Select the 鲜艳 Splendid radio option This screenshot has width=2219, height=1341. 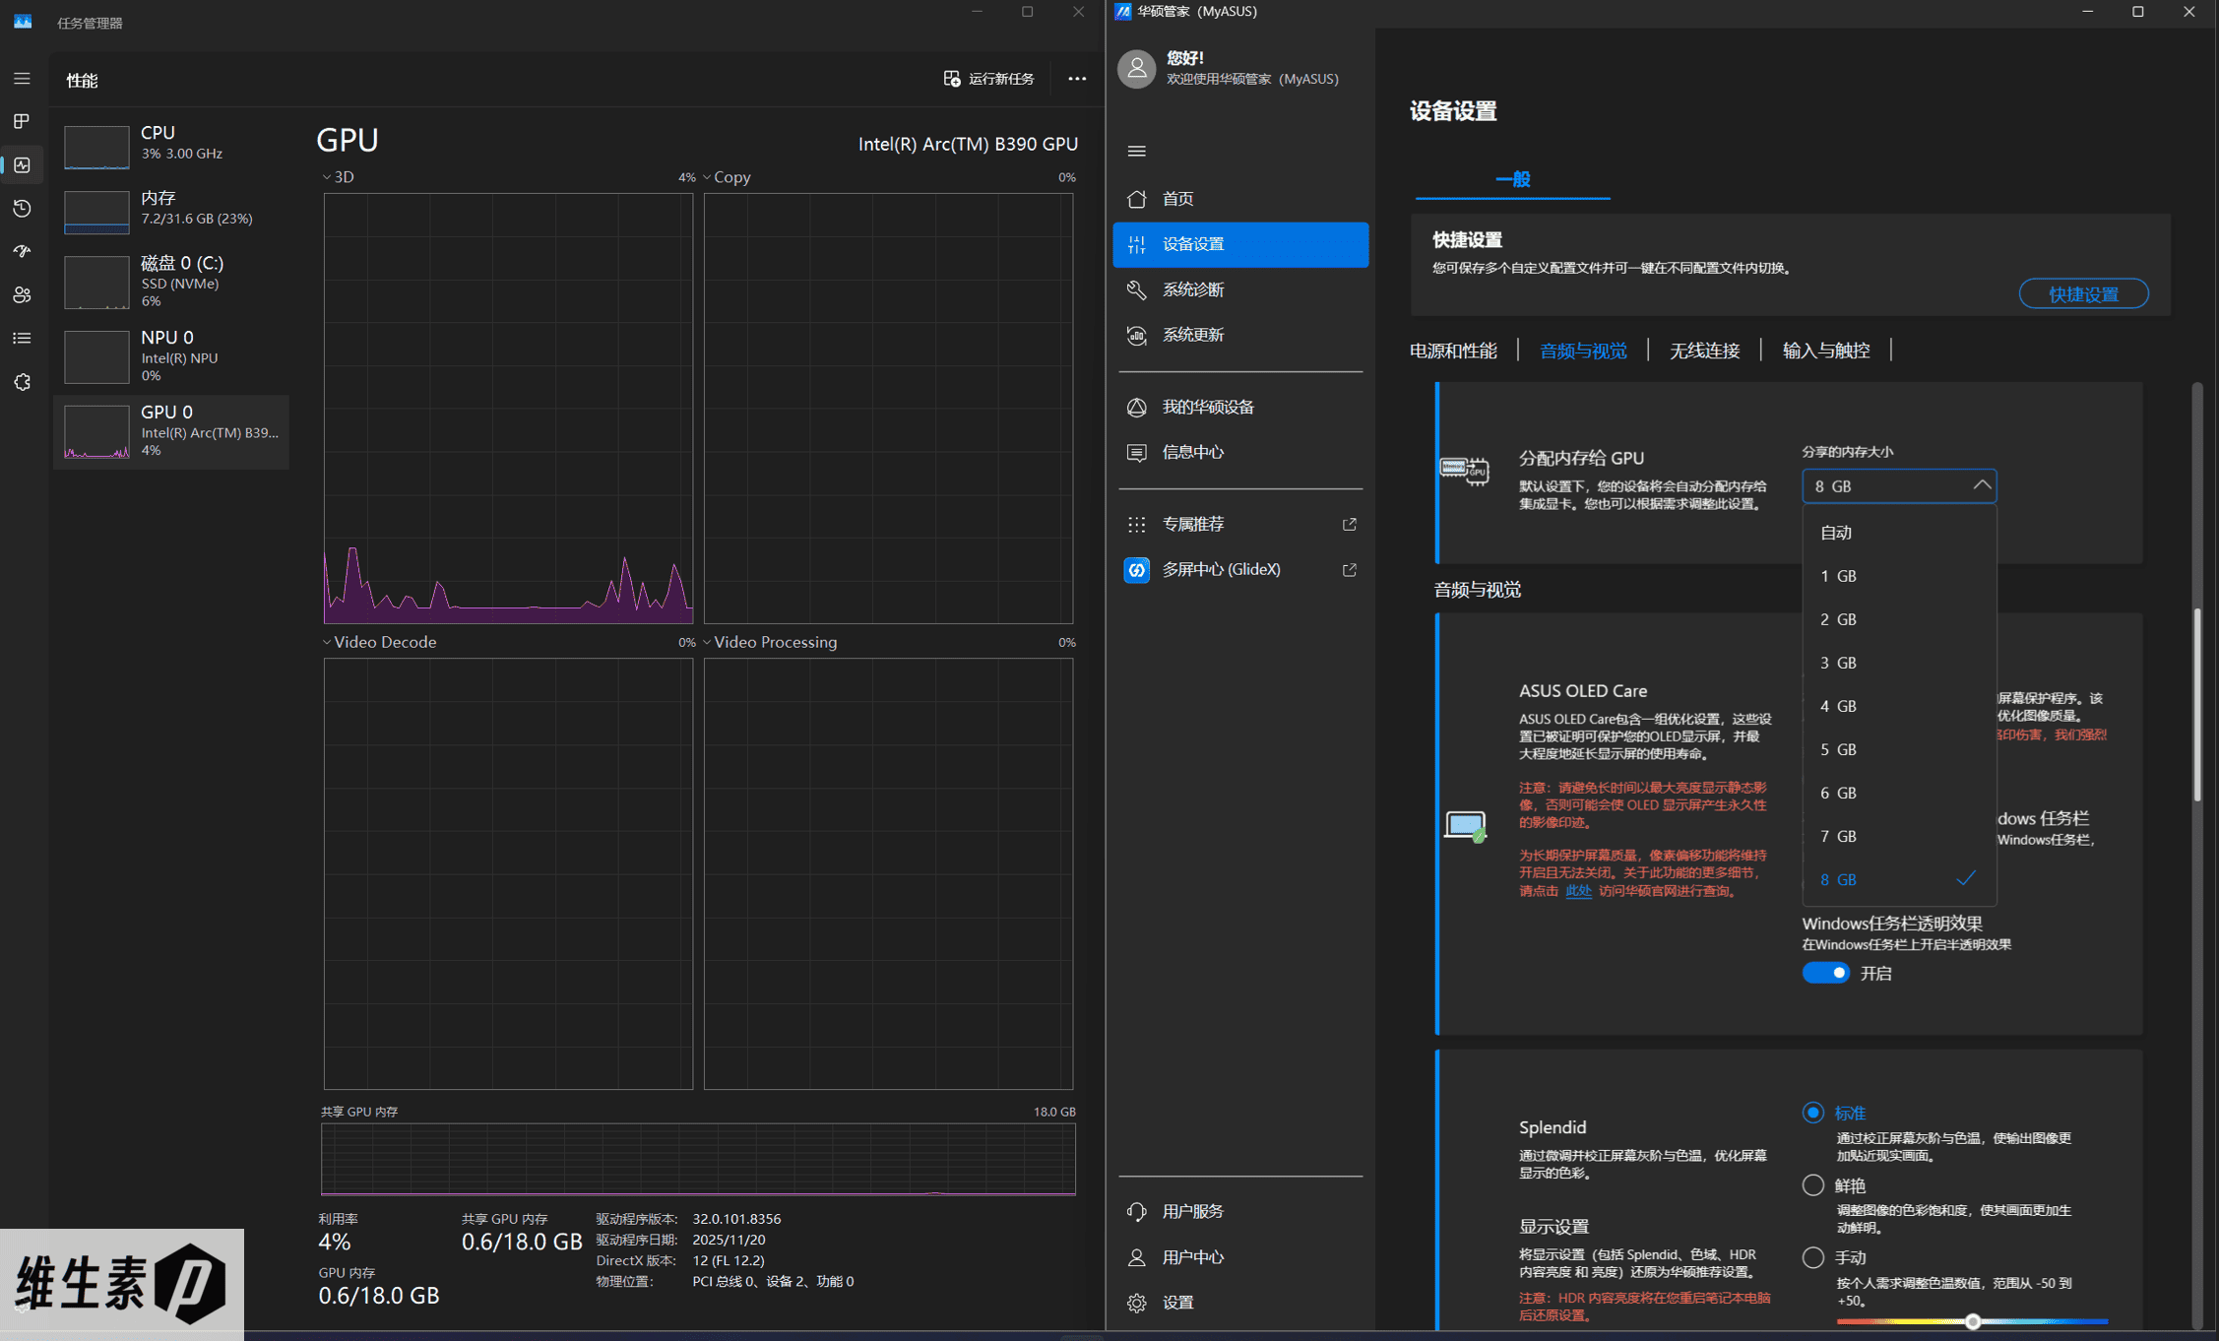click(x=1812, y=1185)
